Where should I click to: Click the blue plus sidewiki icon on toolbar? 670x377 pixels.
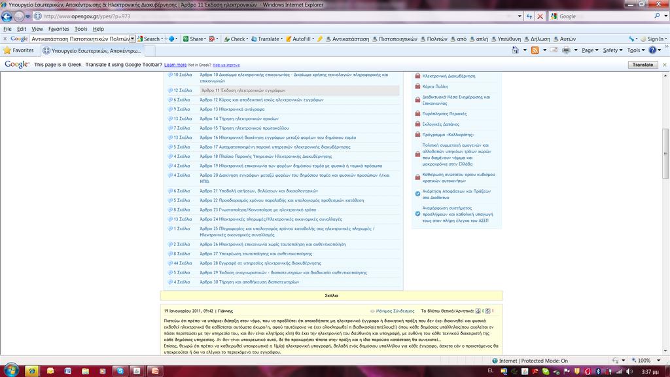(x=171, y=39)
